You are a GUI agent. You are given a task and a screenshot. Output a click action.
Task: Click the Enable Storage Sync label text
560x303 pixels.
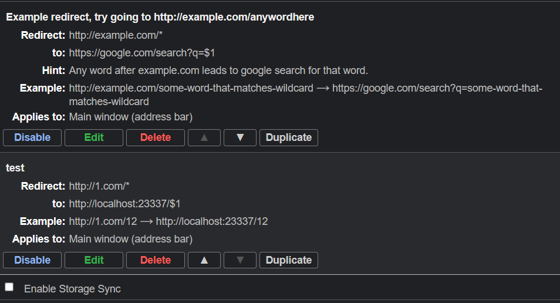coord(72,289)
